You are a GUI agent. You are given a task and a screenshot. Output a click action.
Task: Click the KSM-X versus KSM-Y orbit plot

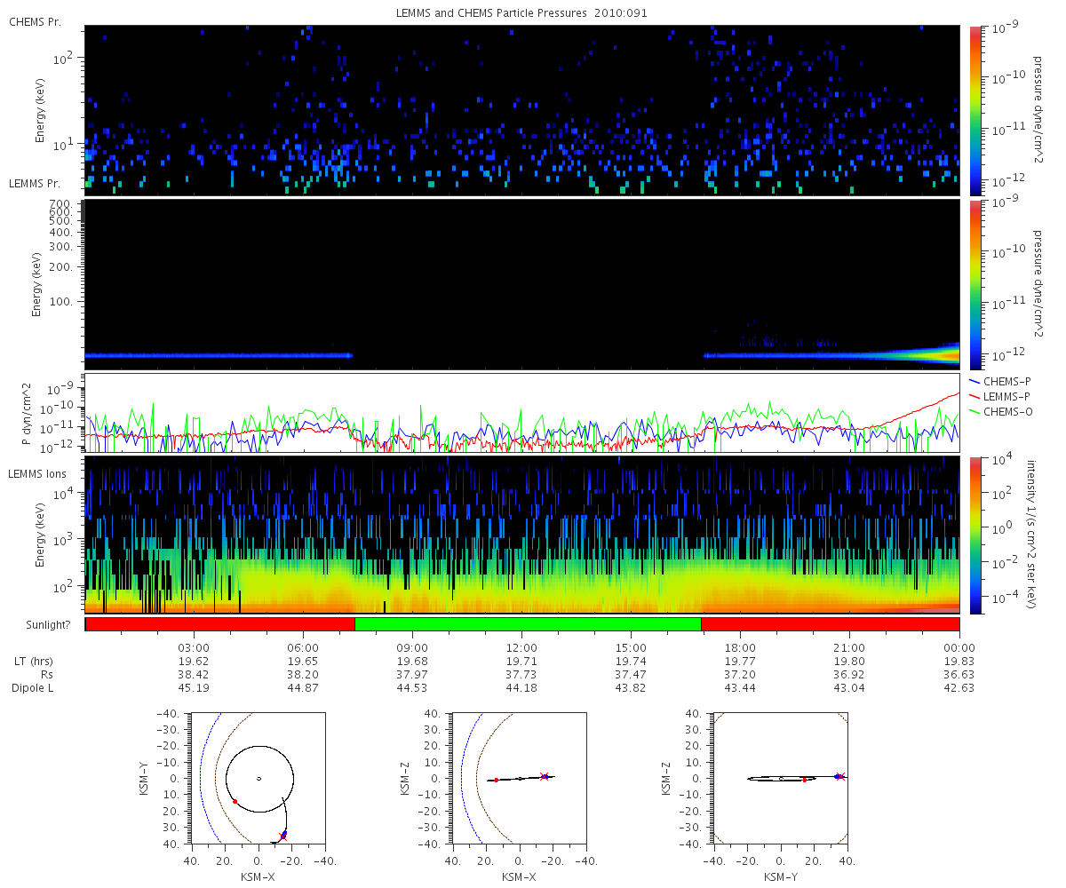click(x=258, y=778)
